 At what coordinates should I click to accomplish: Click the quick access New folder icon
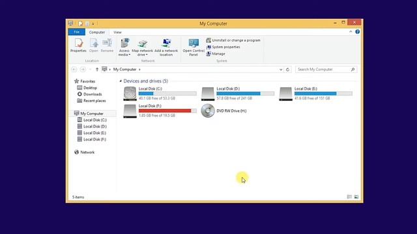(87, 23)
